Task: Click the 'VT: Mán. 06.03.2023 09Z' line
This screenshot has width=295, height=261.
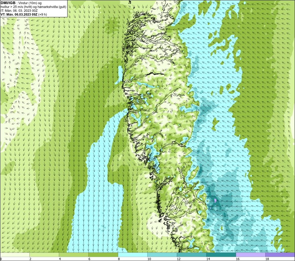Action: pos(19,14)
